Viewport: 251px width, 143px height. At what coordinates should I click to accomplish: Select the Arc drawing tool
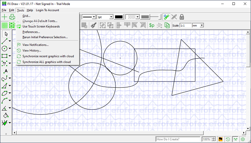click(5, 100)
